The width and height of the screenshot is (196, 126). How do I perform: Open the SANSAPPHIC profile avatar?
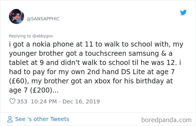[17, 16]
